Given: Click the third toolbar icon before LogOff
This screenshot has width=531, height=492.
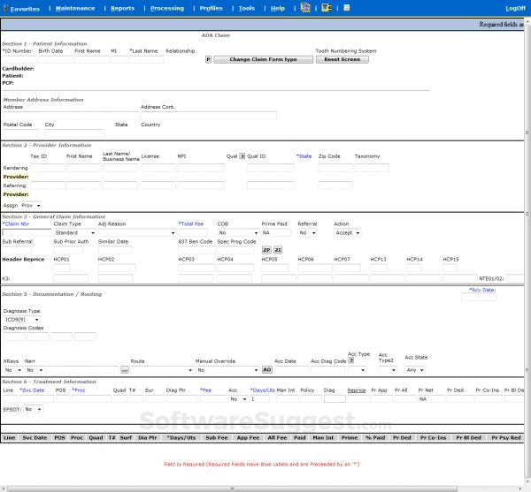Looking at the screenshot, I should coord(347,7).
